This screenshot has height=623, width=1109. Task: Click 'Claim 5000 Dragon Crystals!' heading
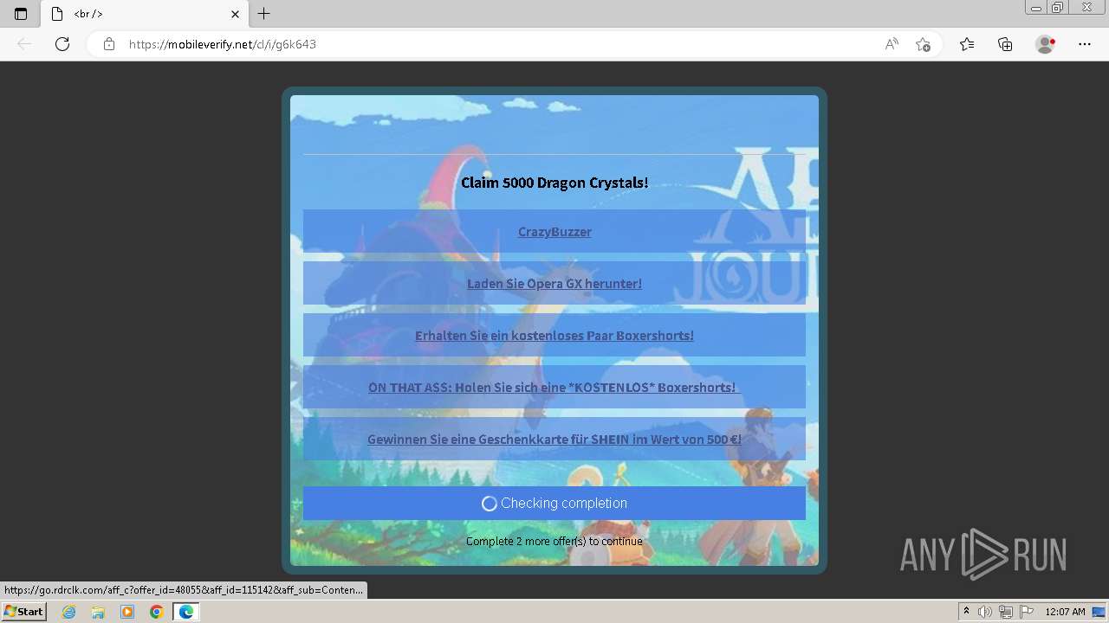point(554,183)
